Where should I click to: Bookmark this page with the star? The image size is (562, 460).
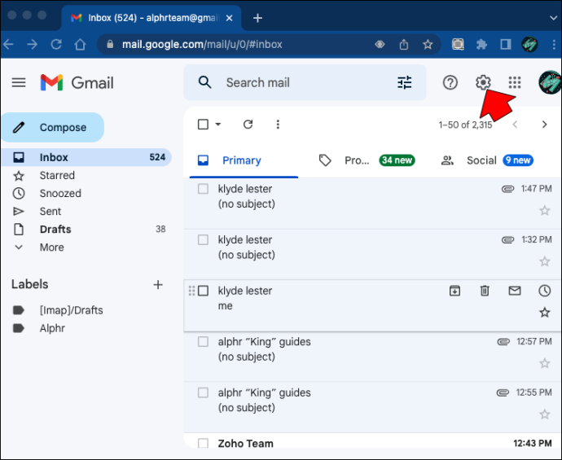click(428, 45)
